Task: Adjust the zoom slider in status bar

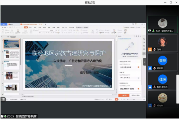Action: (134, 100)
